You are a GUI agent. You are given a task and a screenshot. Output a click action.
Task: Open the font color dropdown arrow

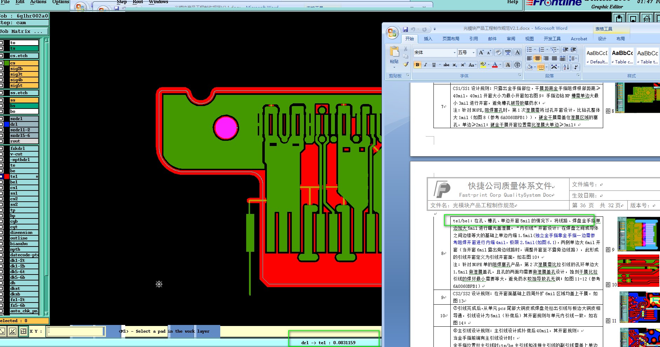point(500,65)
